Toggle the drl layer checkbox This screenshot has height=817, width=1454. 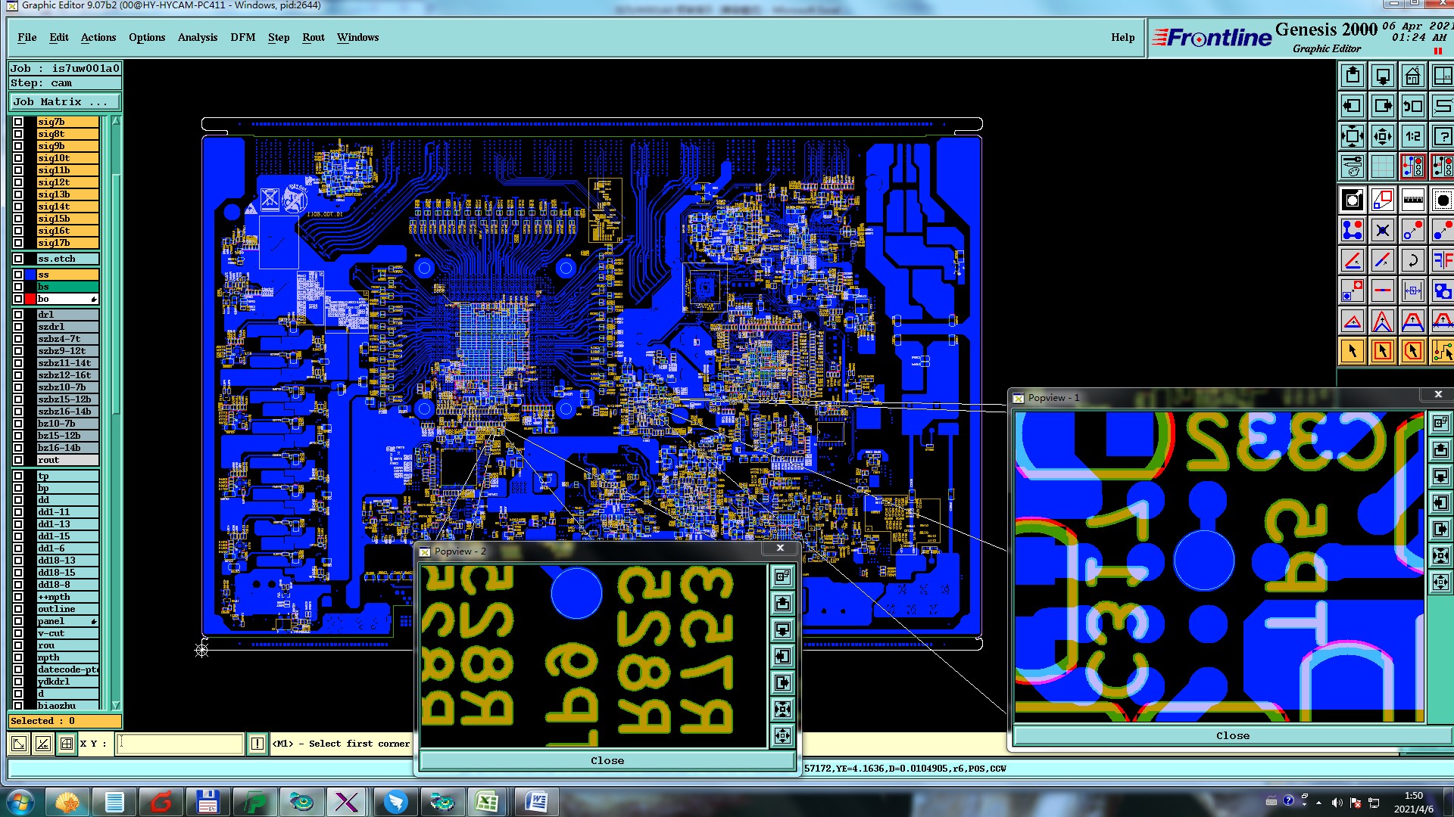pyautogui.click(x=18, y=315)
